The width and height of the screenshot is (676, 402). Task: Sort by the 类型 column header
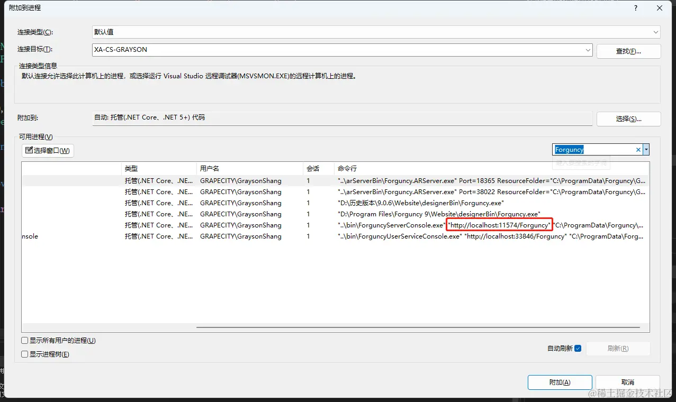tap(159, 168)
